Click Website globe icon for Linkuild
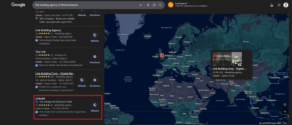 click(x=95, y=105)
